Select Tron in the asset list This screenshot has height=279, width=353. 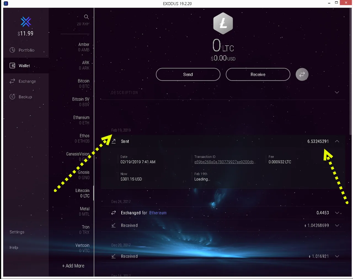coord(84,230)
